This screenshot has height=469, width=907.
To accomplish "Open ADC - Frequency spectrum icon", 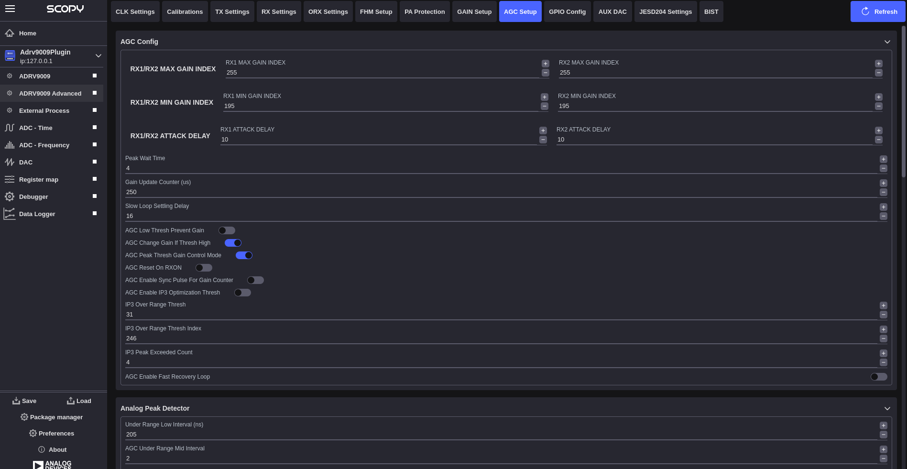I will (10, 145).
